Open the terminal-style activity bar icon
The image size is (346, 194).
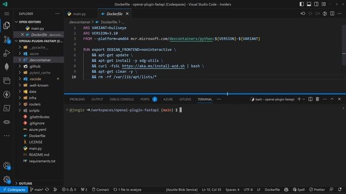point(6,108)
